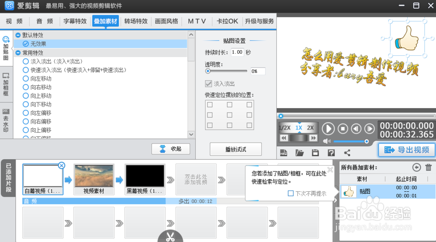Click the volume slider handle
The width and height of the screenshot is (436, 242).
coord(367,141)
